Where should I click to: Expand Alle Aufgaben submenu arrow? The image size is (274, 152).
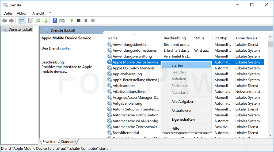(207, 101)
